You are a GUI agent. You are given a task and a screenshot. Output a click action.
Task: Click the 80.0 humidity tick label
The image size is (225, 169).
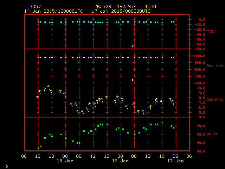[199, 151]
